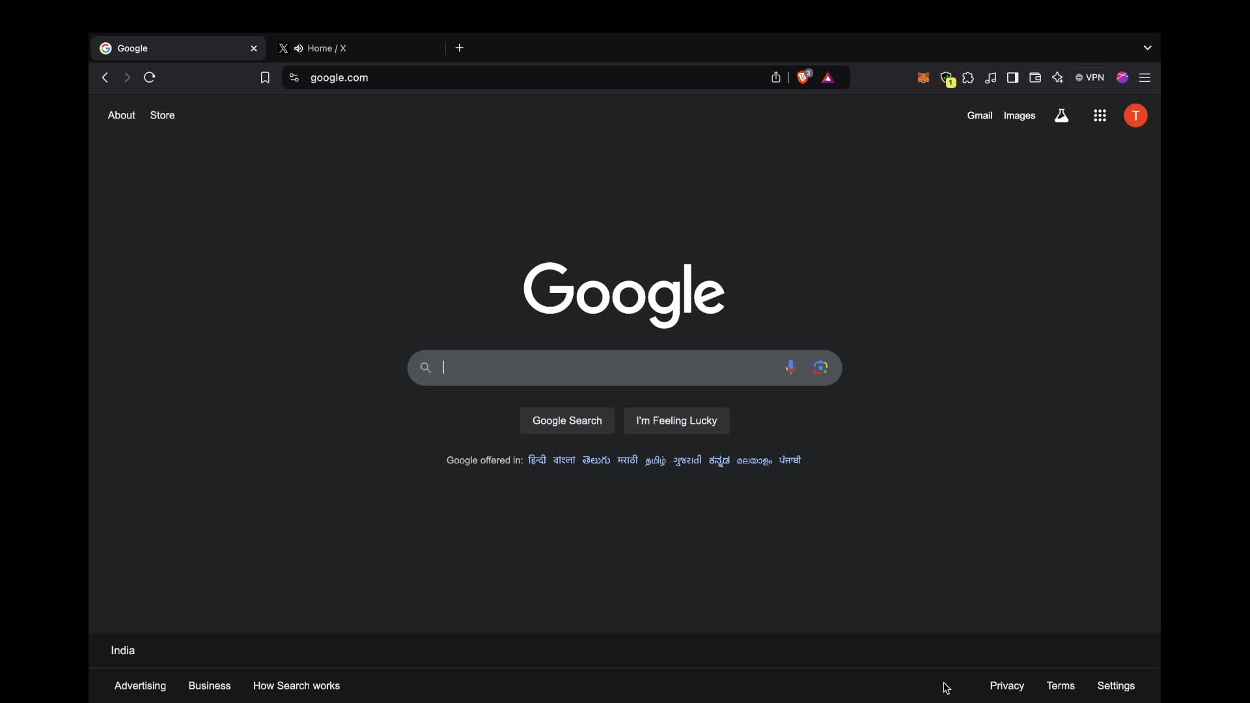Open the Leo AI assistant icon

point(1058,78)
